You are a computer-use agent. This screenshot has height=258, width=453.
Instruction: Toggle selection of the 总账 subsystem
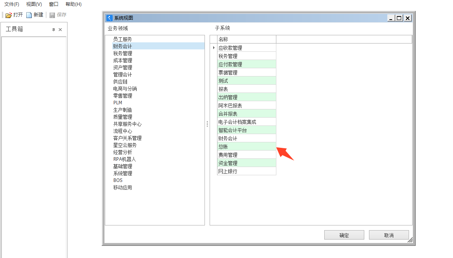(247, 146)
